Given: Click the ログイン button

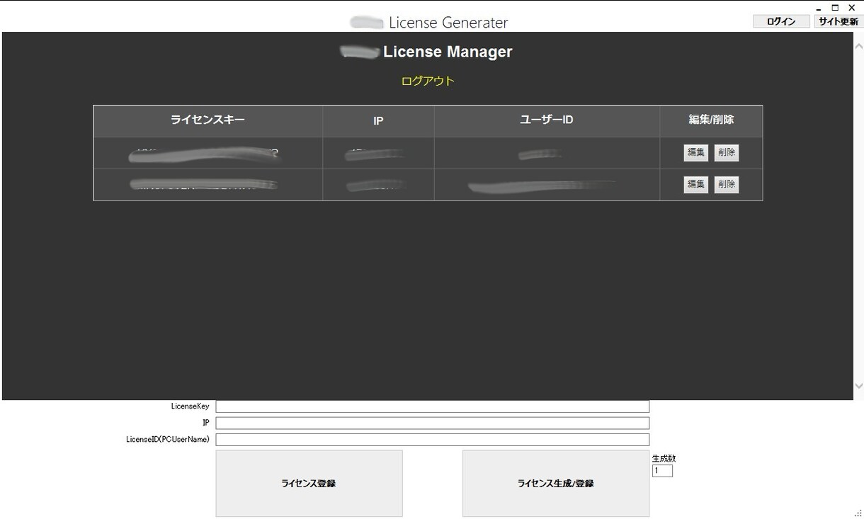Looking at the screenshot, I should [781, 21].
